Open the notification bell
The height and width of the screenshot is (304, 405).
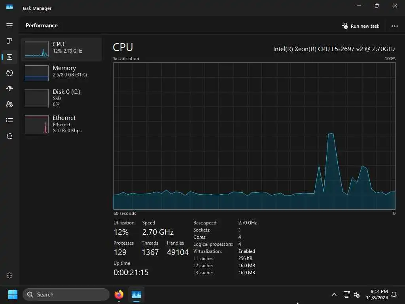[x=394, y=294]
